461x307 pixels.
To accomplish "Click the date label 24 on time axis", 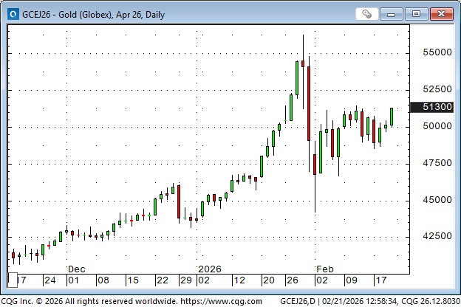I will [x=49, y=280].
